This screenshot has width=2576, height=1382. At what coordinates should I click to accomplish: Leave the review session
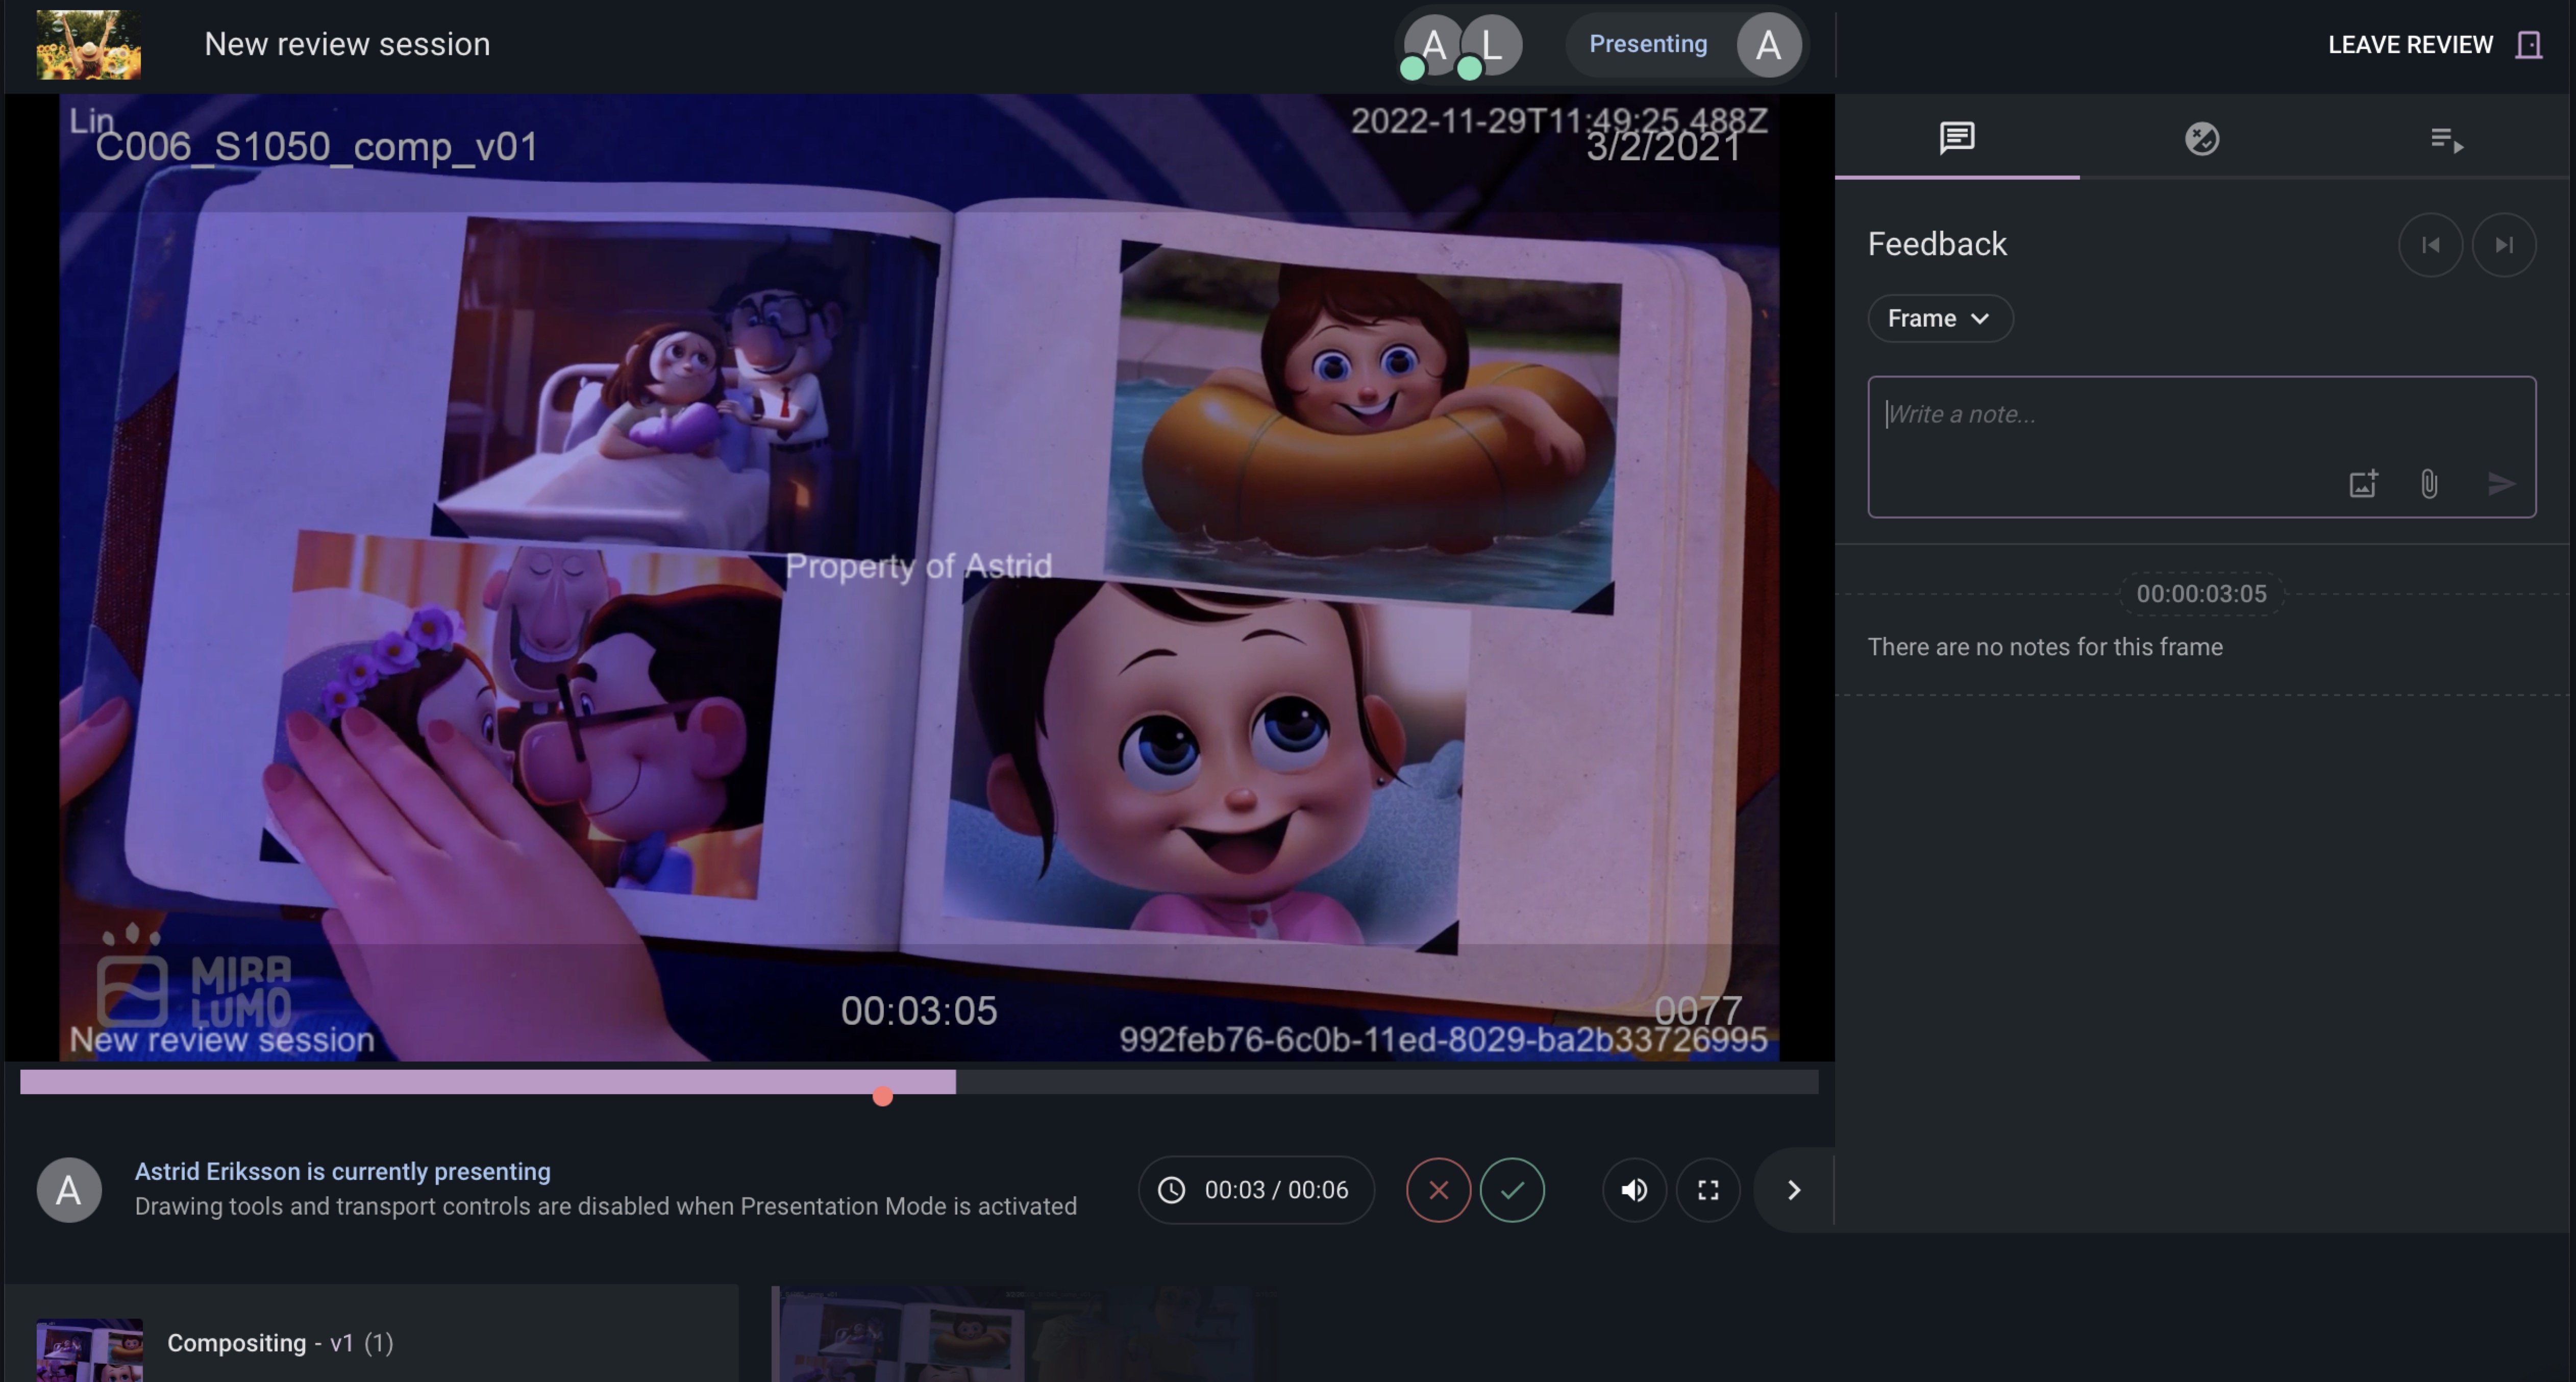[x=2434, y=45]
